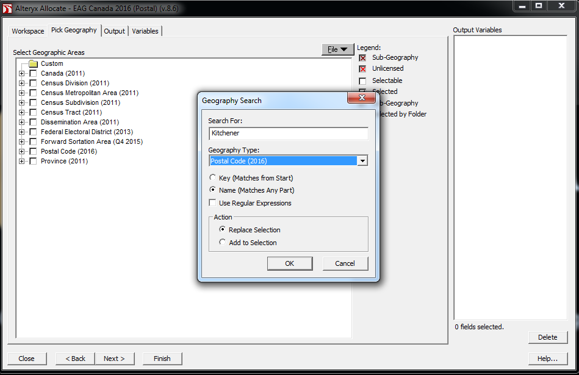This screenshot has width=579, height=375.
Task: Expand the Canada (2011) tree node
Action: click(x=21, y=73)
